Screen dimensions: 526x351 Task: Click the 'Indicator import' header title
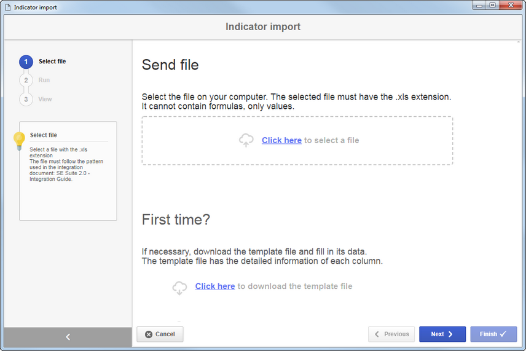pyautogui.click(x=263, y=26)
